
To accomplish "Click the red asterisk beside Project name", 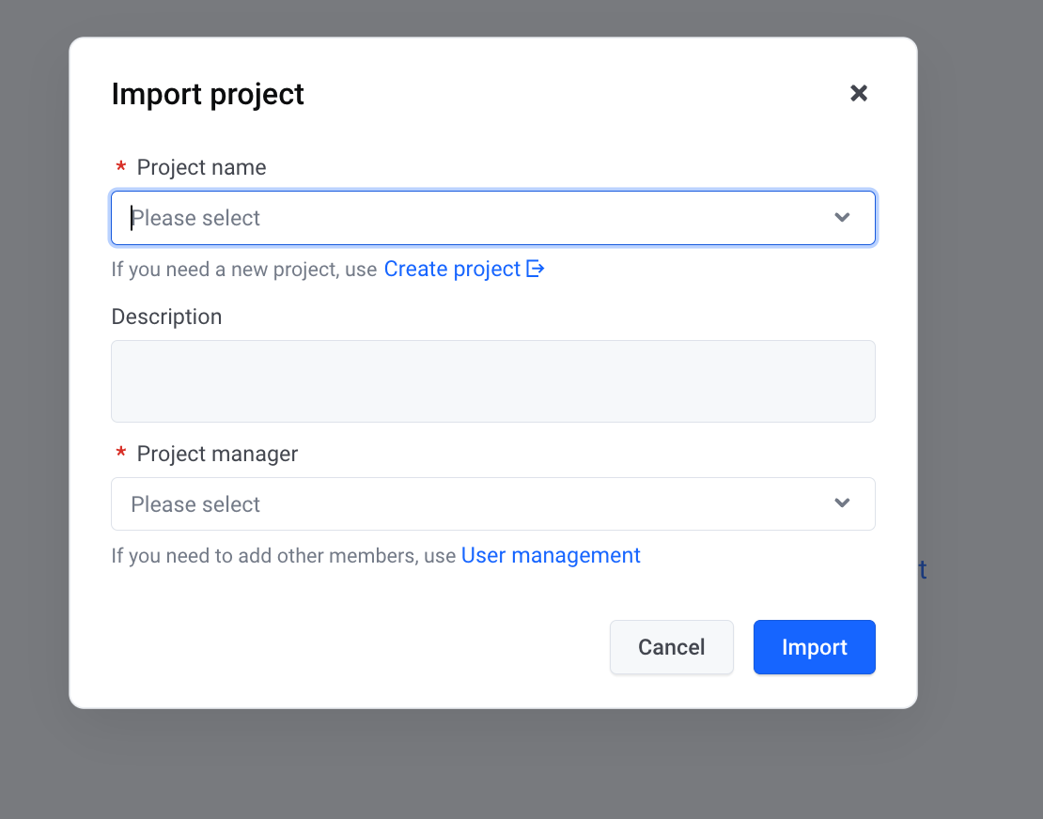I will point(121,166).
